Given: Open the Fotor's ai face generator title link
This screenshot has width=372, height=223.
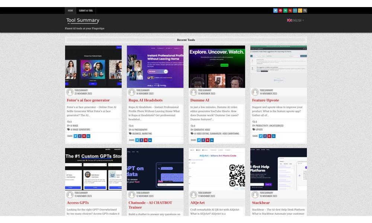Looking at the screenshot, I should point(88,100).
